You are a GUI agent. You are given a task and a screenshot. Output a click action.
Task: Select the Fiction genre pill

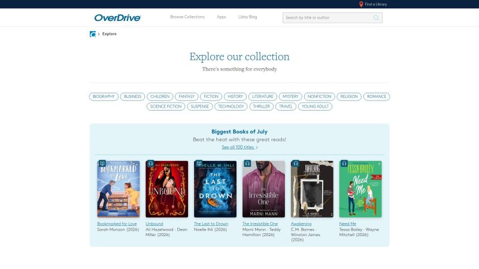coord(211,97)
